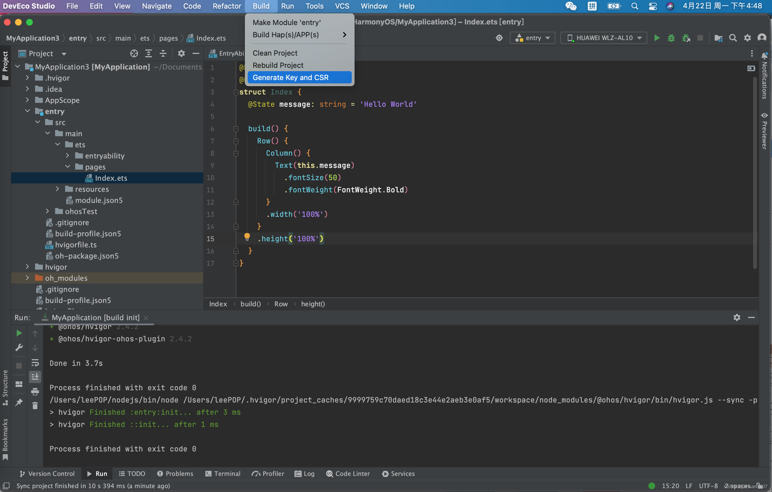This screenshot has height=492, width=772.
Task: Clear all Run console output trash icon
Action: click(35, 406)
